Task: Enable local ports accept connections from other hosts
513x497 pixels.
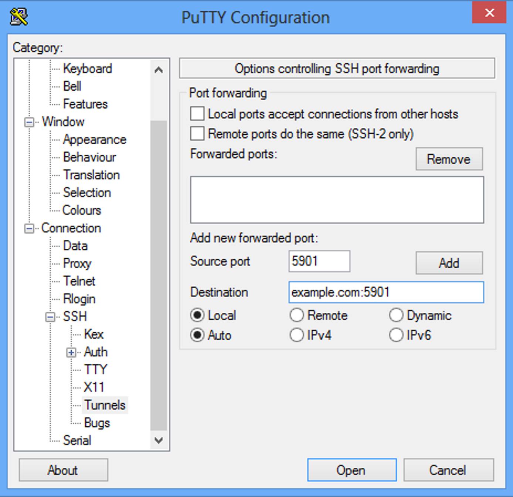Action: coord(197,114)
